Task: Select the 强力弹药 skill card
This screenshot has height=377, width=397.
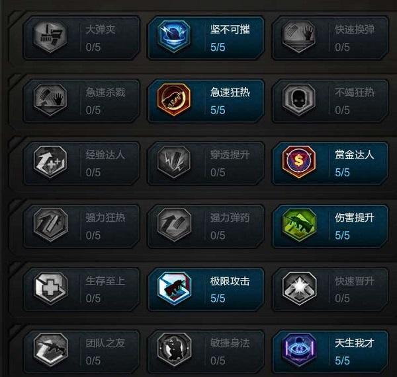Action: click(206, 226)
